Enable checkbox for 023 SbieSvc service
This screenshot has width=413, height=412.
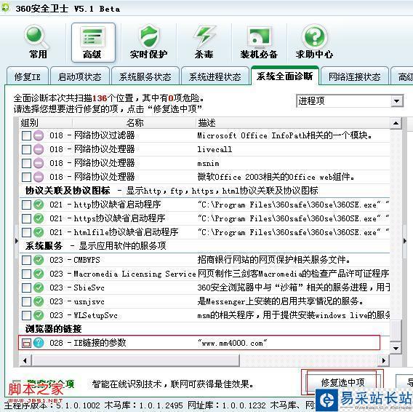pos(26,288)
